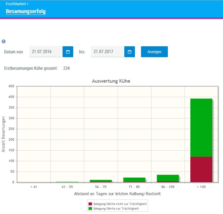Click the '> 100' x-axis category label
This screenshot has width=223, height=214.
201,187
